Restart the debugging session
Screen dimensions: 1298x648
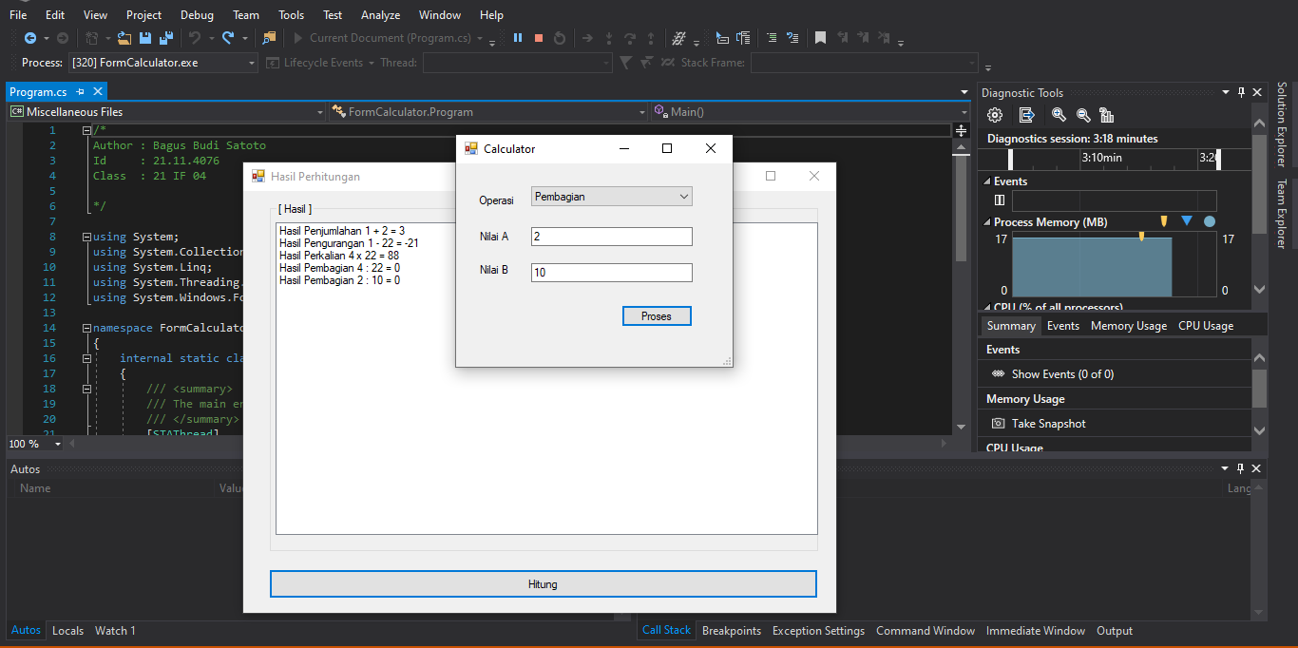tap(560, 38)
